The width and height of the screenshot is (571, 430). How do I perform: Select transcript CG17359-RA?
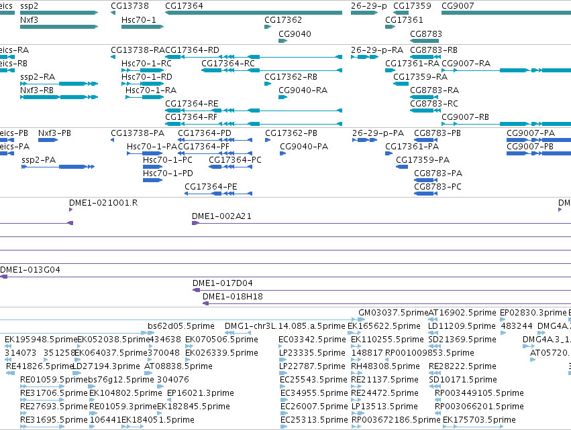point(401,84)
